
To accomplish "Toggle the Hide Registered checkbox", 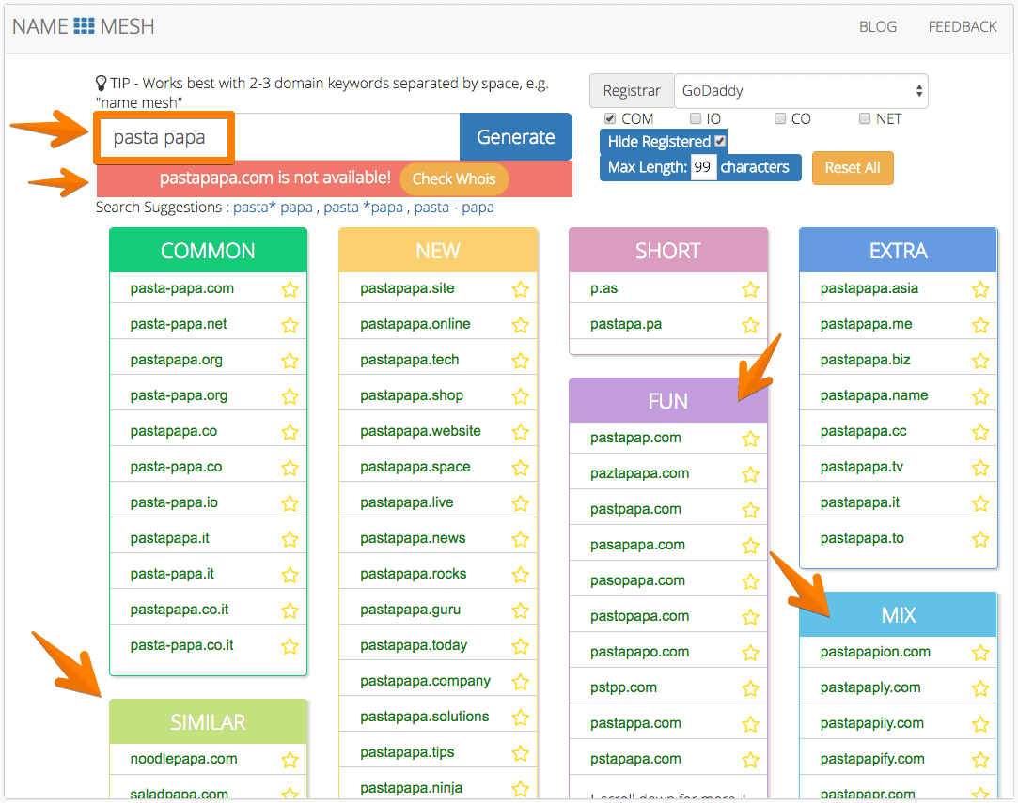I will click(721, 141).
